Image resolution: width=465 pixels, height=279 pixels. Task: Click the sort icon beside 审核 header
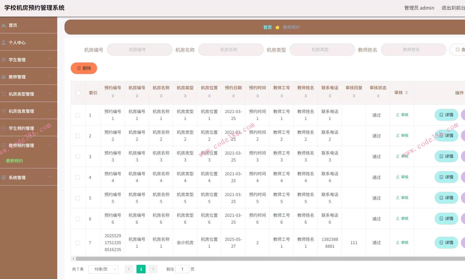tap(407, 93)
